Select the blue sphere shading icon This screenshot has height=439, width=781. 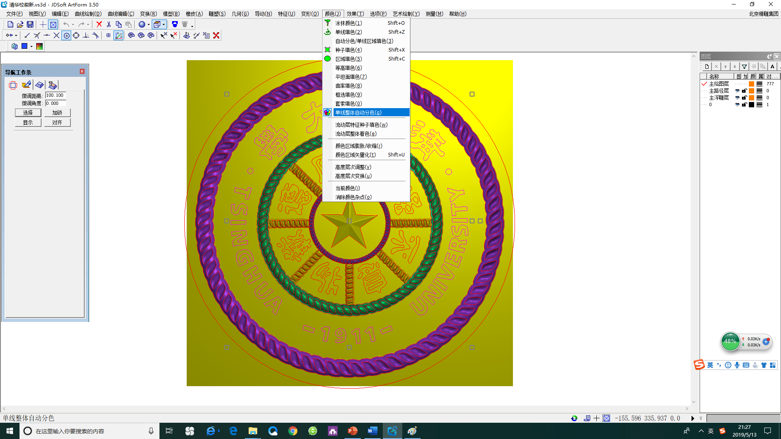pos(142,24)
